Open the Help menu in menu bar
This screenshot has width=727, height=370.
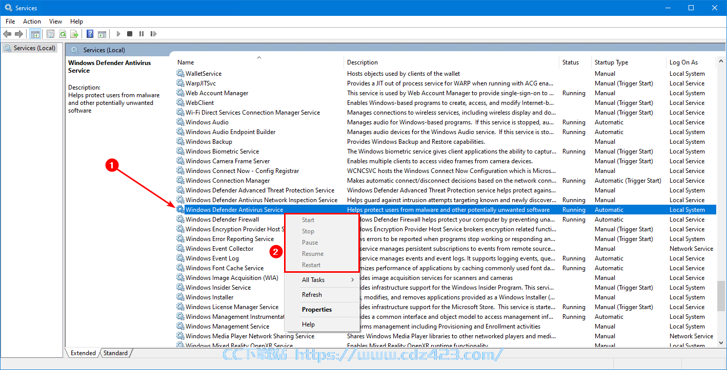pyautogui.click(x=76, y=21)
